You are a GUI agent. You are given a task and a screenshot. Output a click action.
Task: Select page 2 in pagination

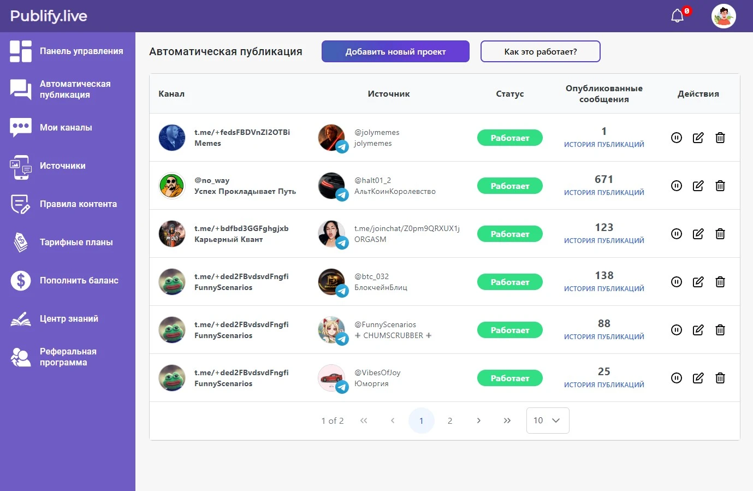(449, 421)
